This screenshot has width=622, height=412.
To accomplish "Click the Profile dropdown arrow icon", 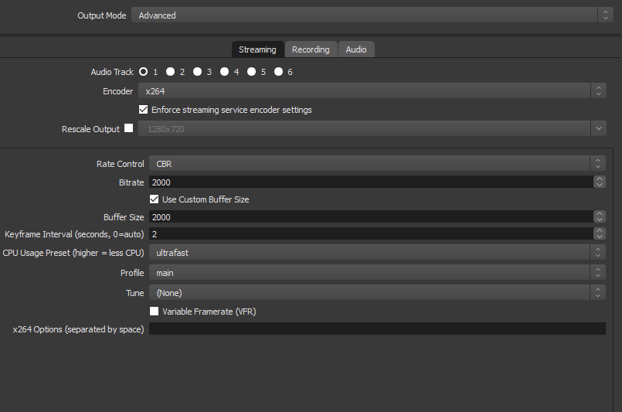I will [x=597, y=273].
